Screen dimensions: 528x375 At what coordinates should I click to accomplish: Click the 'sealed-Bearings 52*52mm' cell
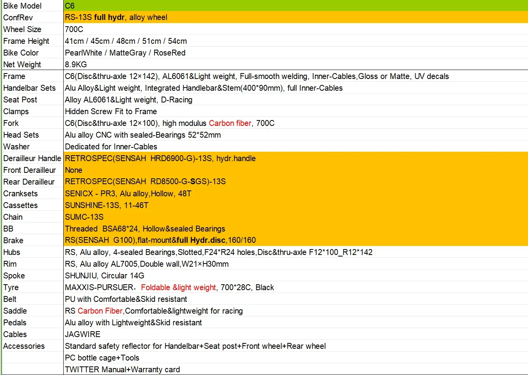(x=296, y=135)
